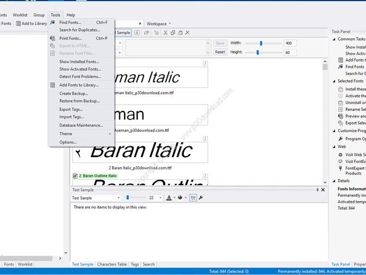366x275 pixels.
Task: Open Options from the Tools menu
Action: [x=81, y=142]
